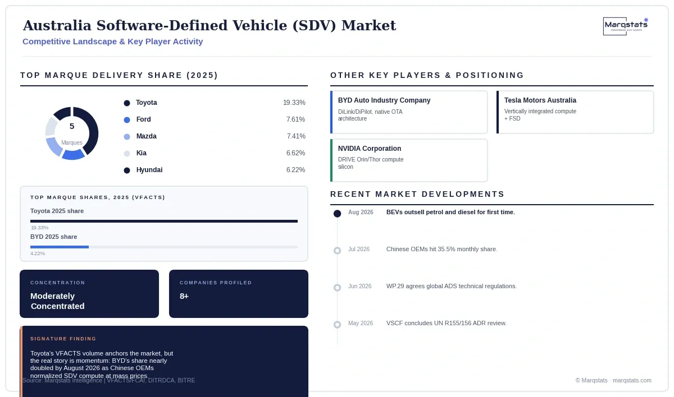Click the May 2026 timeline marker
The width and height of the screenshot is (674, 397).
(337, 325)
